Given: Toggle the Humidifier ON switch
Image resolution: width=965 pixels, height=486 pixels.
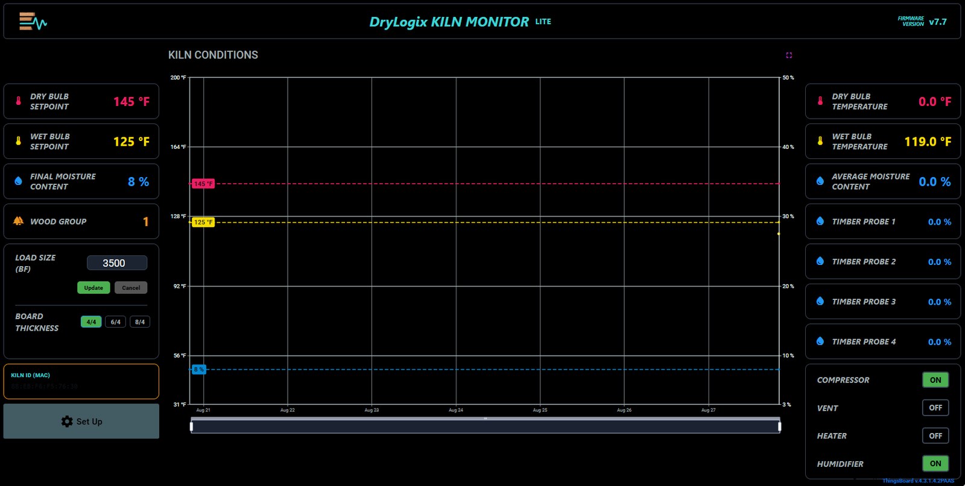Looking at the screenshot, I should click(x=935, y=464).
